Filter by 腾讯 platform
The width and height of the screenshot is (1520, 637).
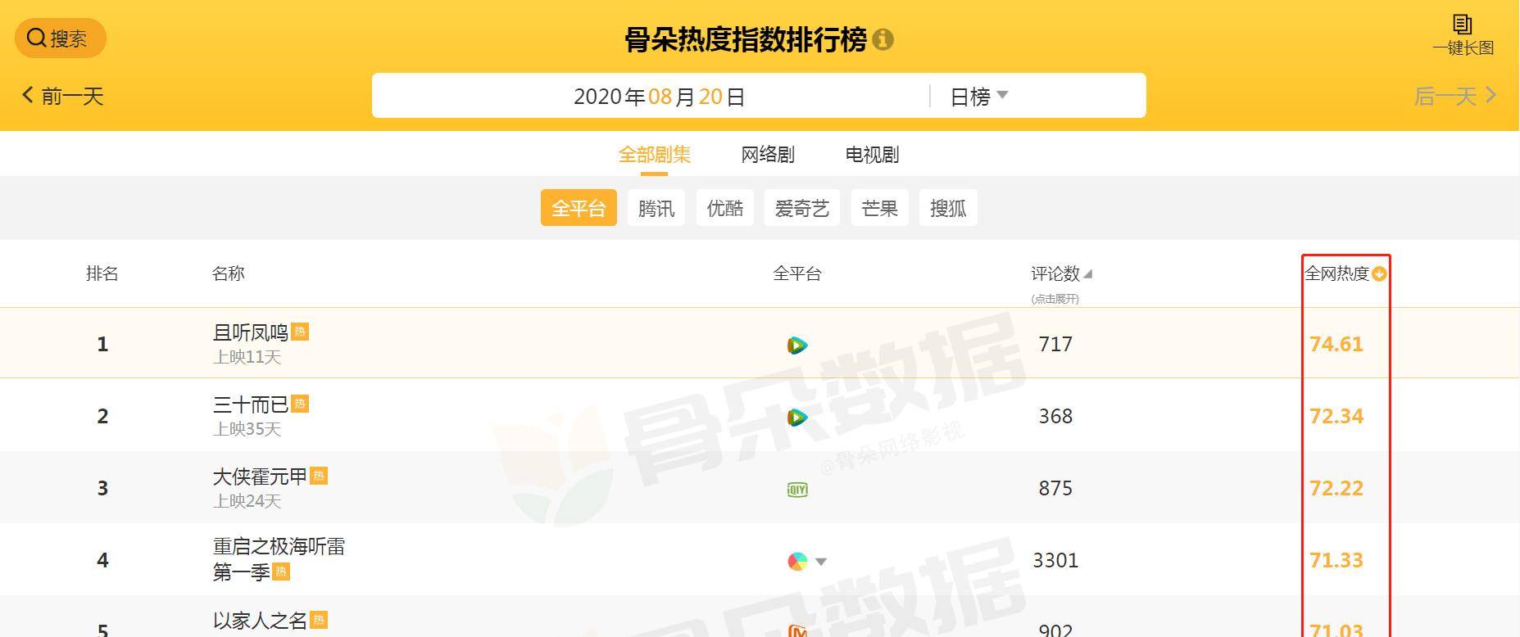[x=656, y=208]
